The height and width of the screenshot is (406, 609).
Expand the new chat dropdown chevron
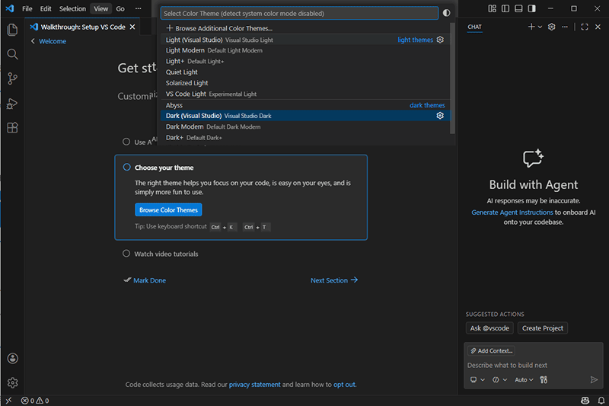tap(540, 27)
